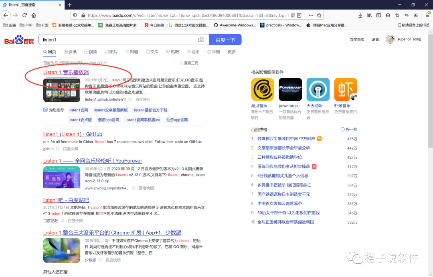Click the screenshot crop toolbar icon

(x=397, y=16)
